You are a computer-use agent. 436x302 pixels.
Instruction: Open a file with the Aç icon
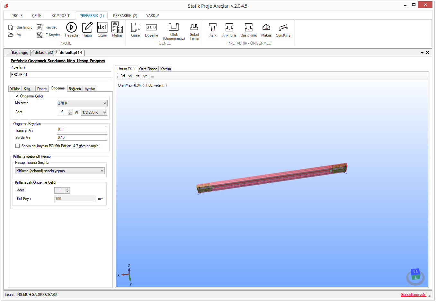click(11, 35)
